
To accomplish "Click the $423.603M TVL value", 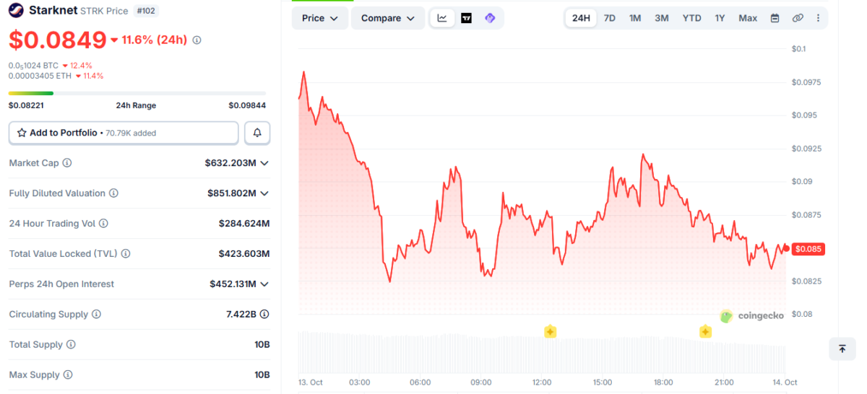I will point(244,254).
